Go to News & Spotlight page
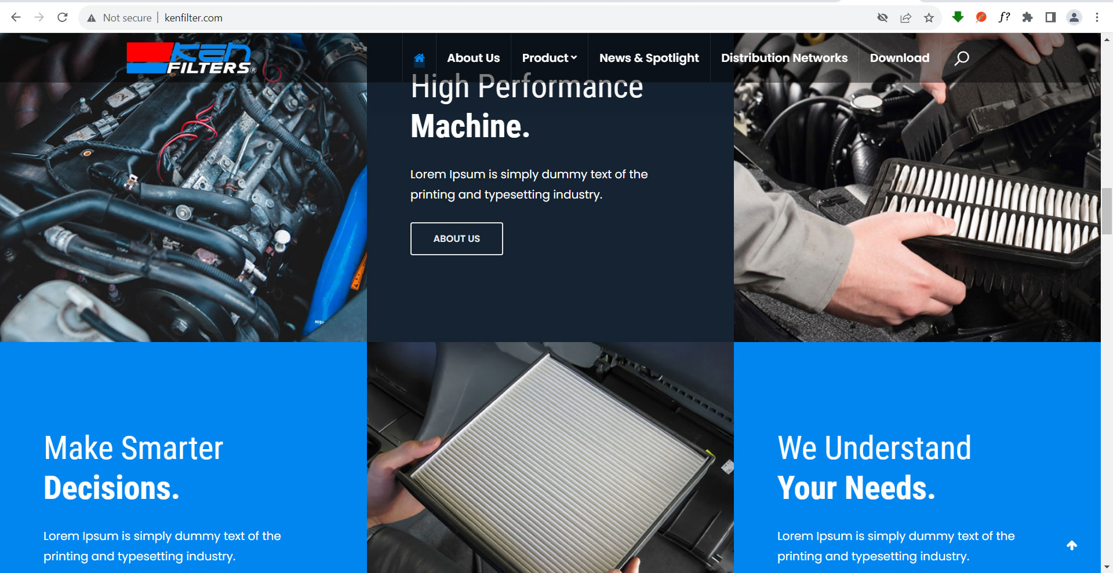 pos(649,58)
